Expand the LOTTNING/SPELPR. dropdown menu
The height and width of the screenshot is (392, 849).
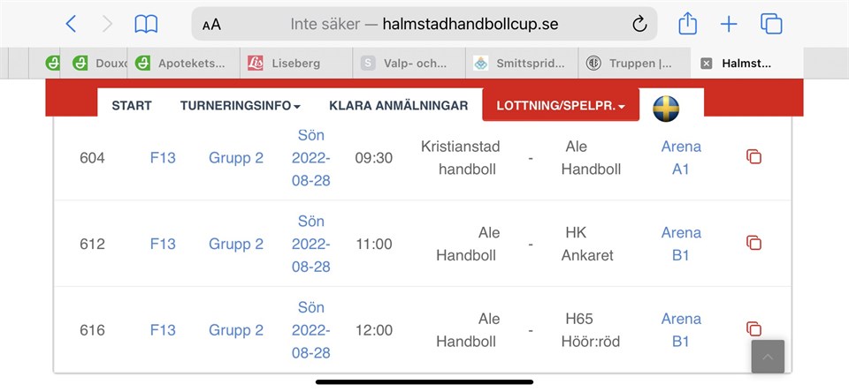(561, 106)
